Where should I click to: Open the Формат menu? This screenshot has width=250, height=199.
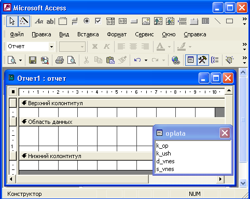117,34
